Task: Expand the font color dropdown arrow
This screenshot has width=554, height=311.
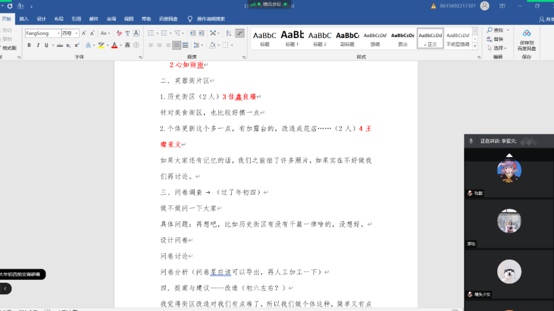Action: coord(121,45)
